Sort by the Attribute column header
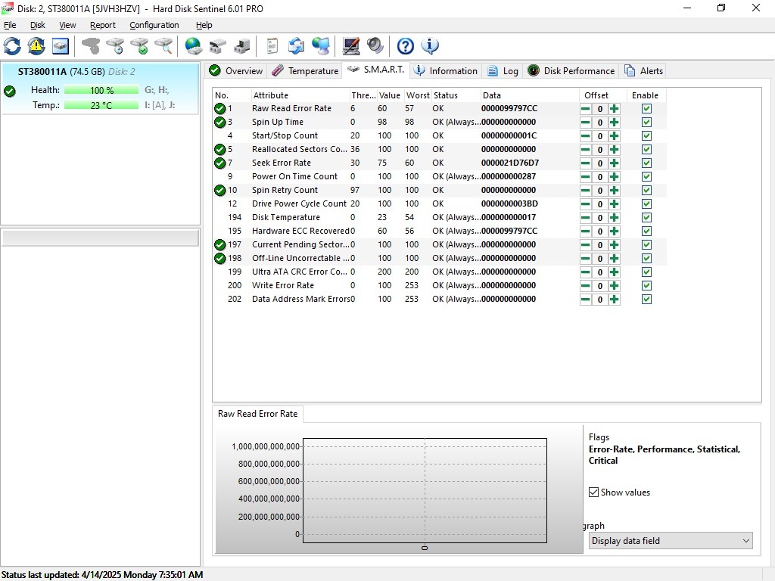The width and height of the screenshot is (775, 581). point(300,95)
